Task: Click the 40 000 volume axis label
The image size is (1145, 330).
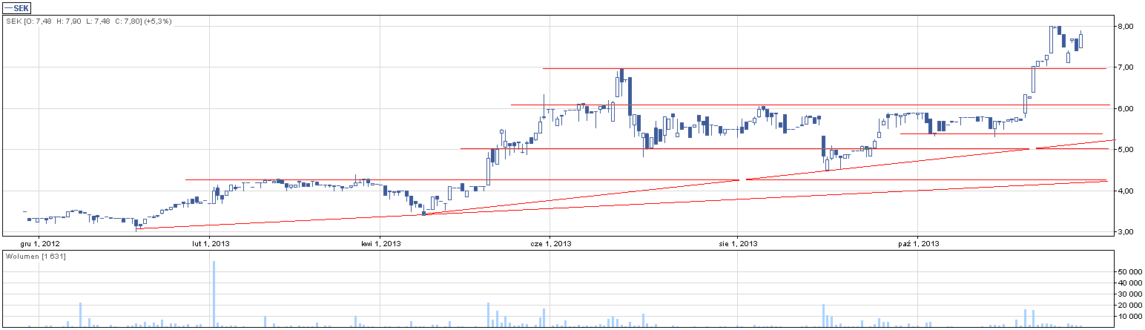Action: pyautogui.click(x=1129, y=283)
